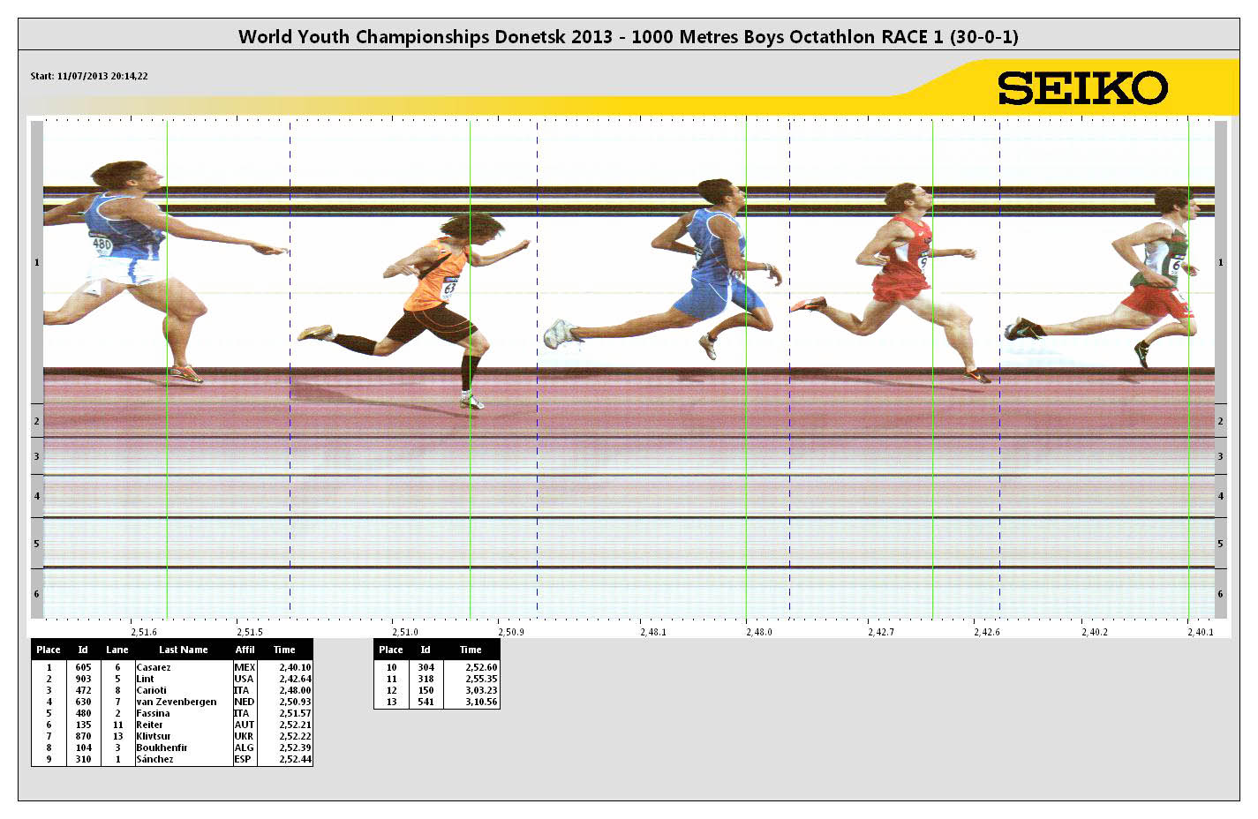Click the Last Name column header
Image resolution: width=1258 pixels, height=819 pixels.
pos(183,650)
